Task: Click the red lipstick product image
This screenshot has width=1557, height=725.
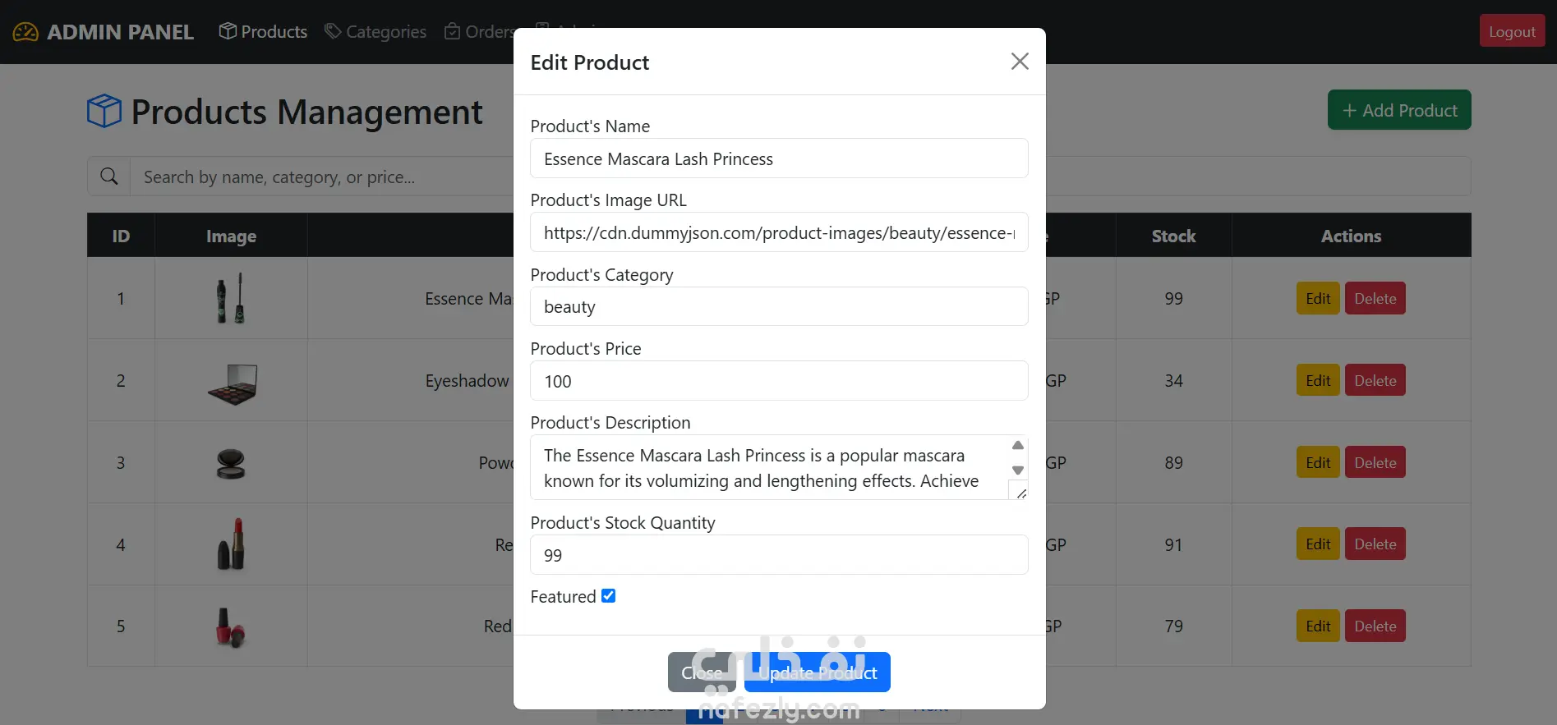Action: 231,545
